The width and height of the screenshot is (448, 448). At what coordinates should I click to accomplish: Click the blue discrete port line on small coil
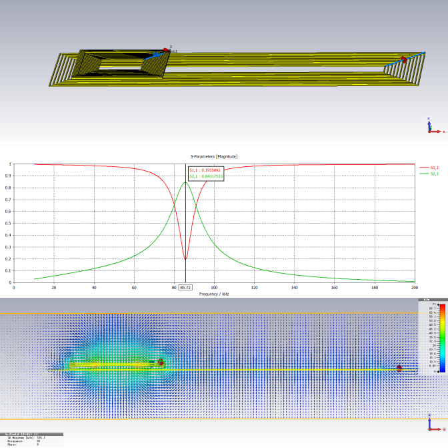pyautogui.click(x=153, y=55)
